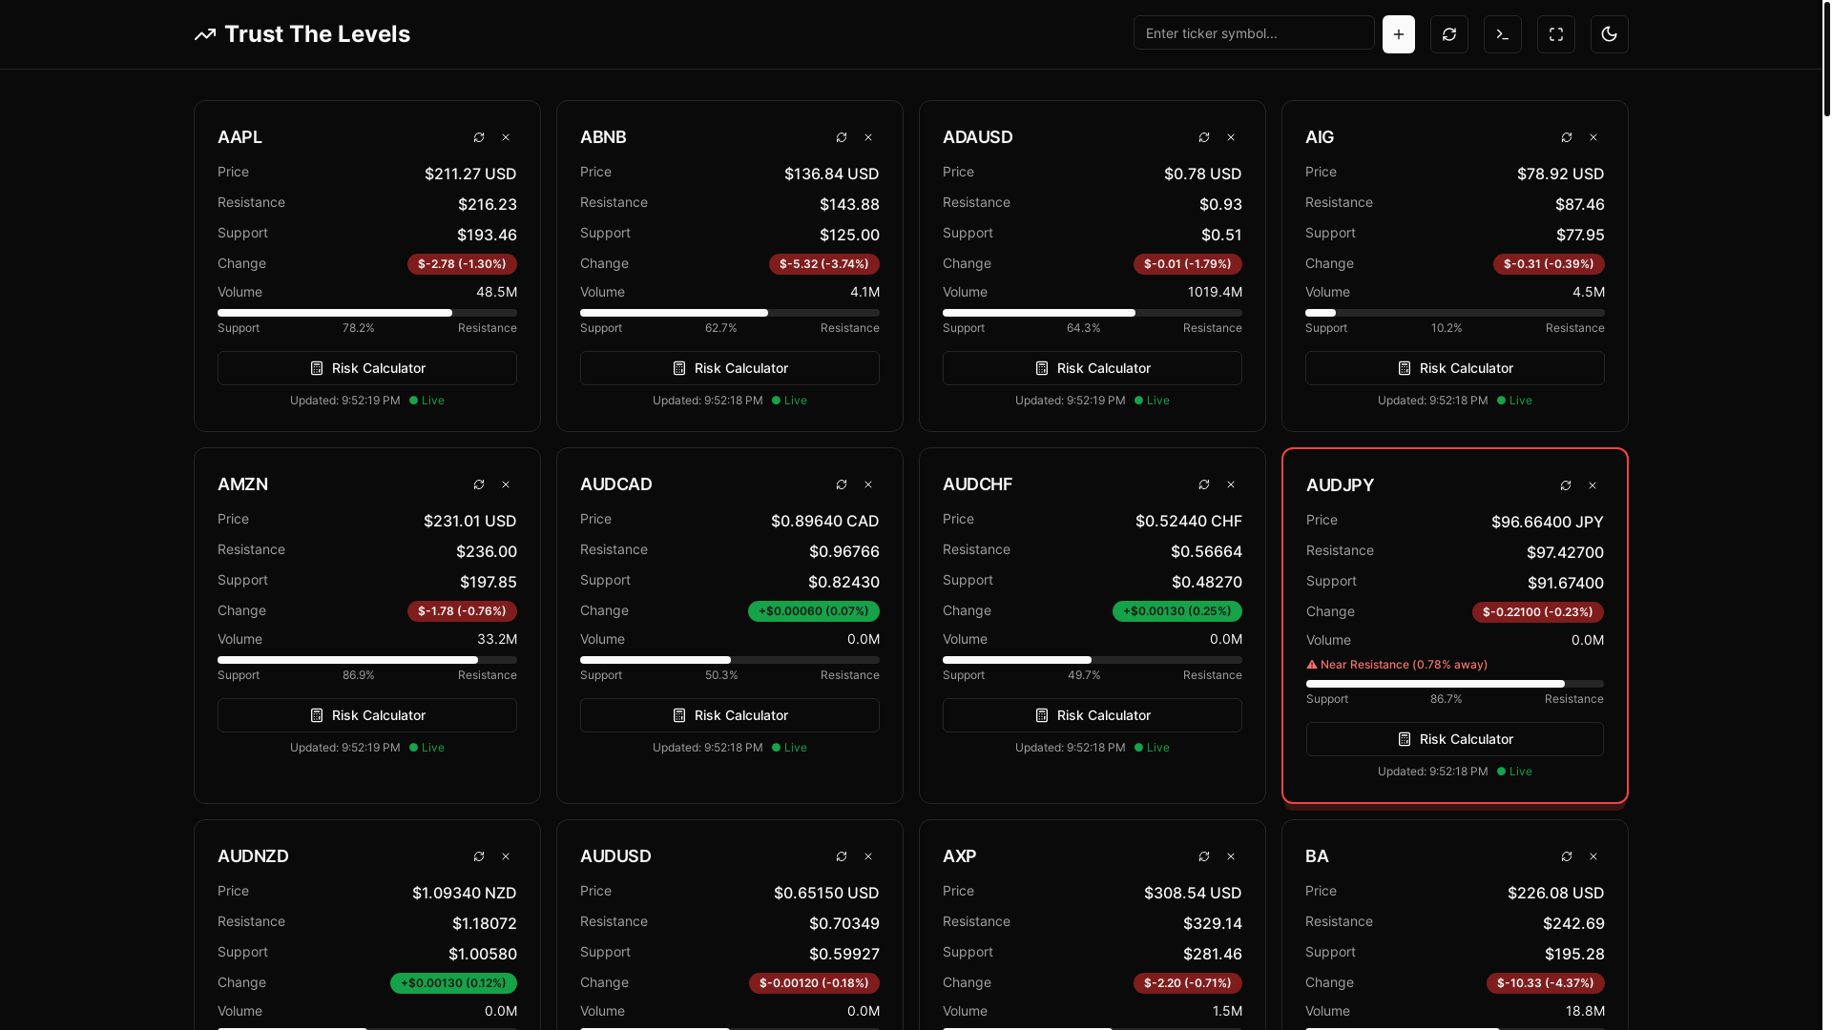Remove the AUDJPY card

[x=1593, y=485]
